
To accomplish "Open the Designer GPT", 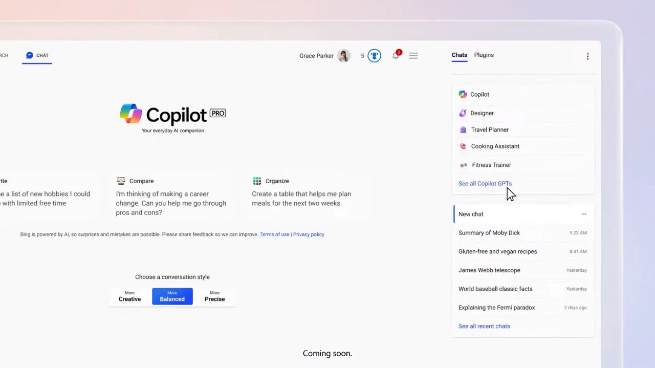I will pos(482,113).
